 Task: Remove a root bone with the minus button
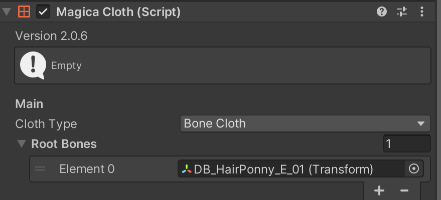point(404,190)
